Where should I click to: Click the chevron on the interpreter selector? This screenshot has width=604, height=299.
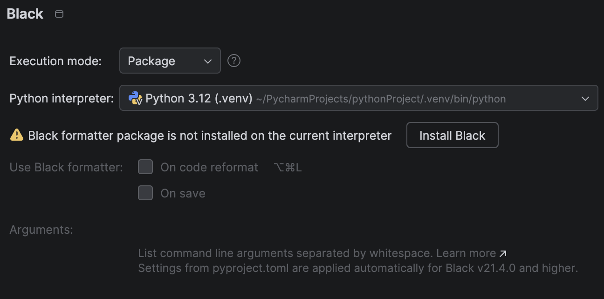[586, 98]
